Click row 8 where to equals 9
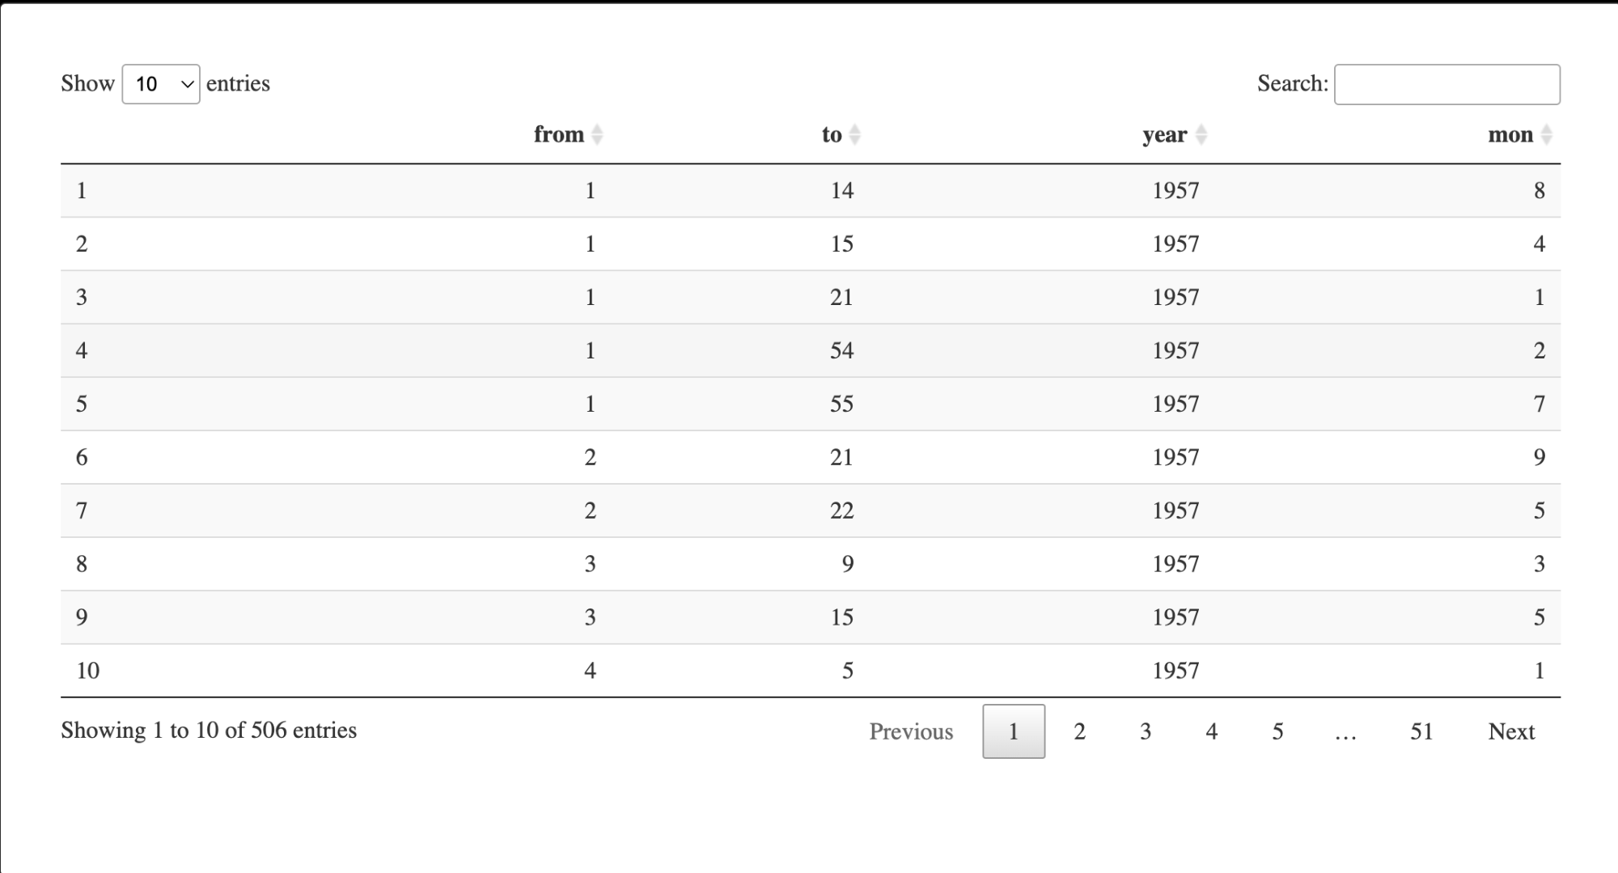 (x=847, y=564)
